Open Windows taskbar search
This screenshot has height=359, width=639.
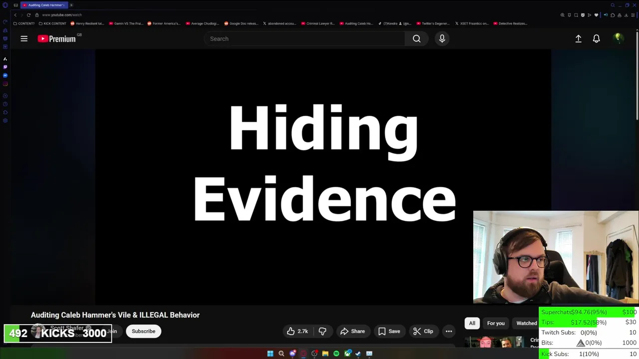point(281,354)
